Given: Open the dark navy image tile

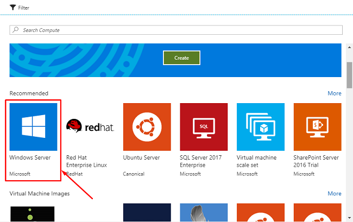Looking at the screenshot, I should coord(147,213).
